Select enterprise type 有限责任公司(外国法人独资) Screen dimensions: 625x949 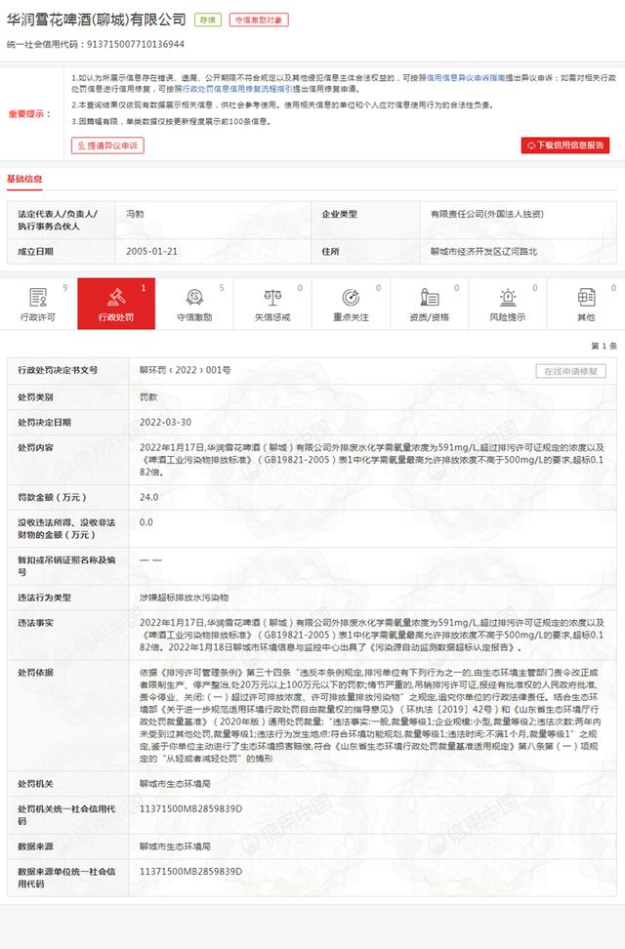tap(487, 214)
